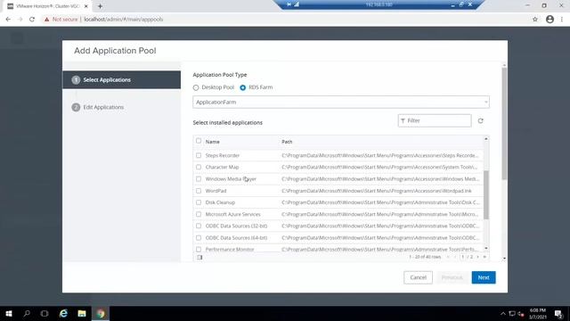570x321 pixels.
Task: Check the Windows Media Player application
Action: click(x=199, y=179)
